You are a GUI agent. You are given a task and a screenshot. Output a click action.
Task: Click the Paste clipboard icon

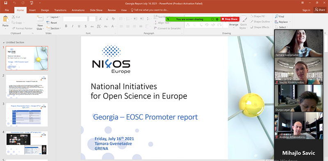6,19
